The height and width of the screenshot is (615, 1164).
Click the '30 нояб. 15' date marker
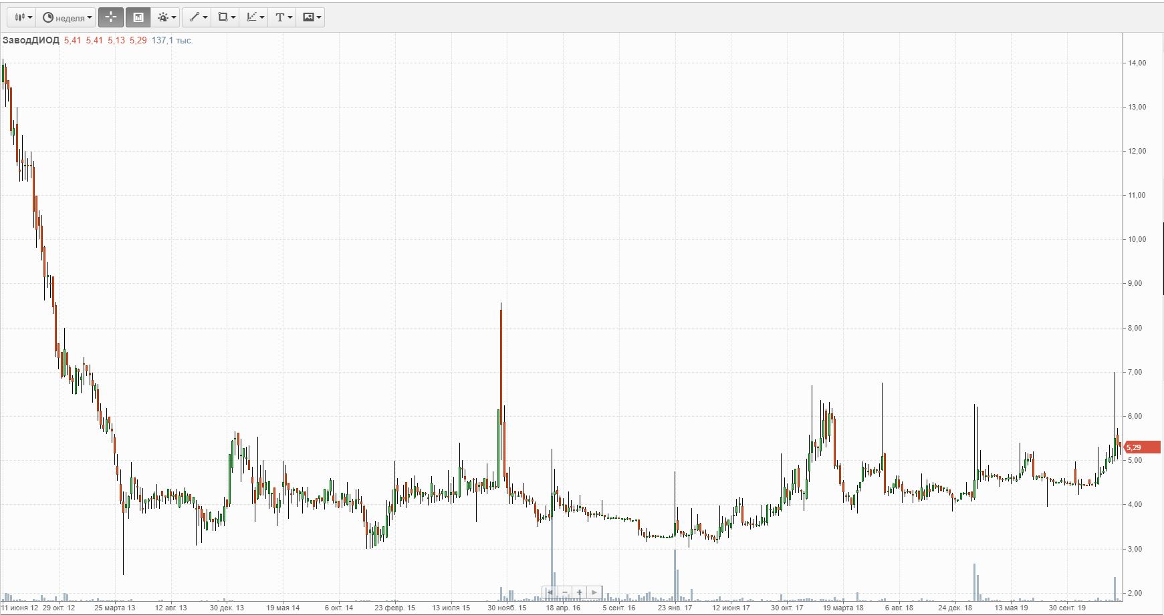(507, 608)
